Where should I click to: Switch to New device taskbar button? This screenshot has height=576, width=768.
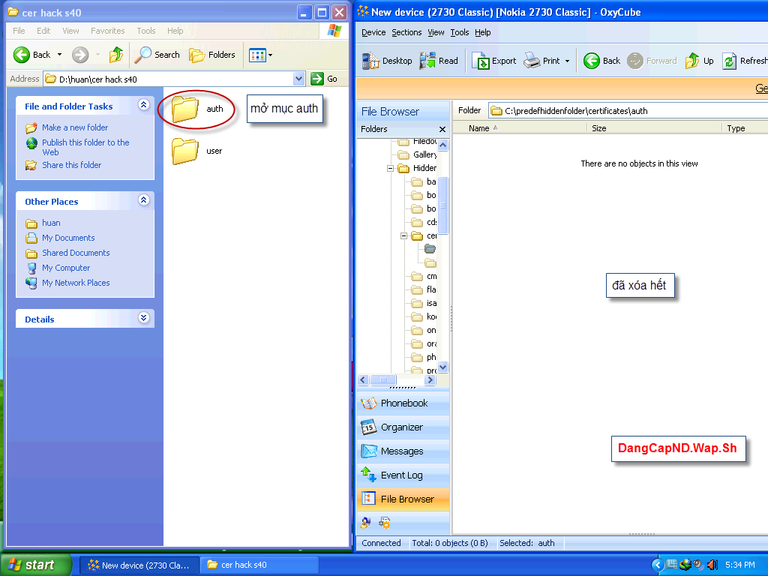(x=139, y=565)
